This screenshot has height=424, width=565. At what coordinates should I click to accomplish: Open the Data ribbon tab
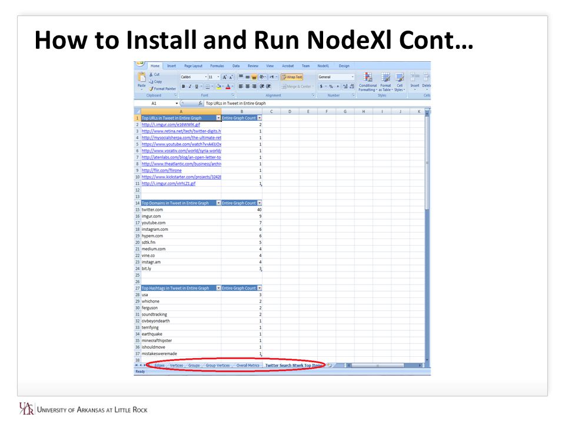point(236,66)
